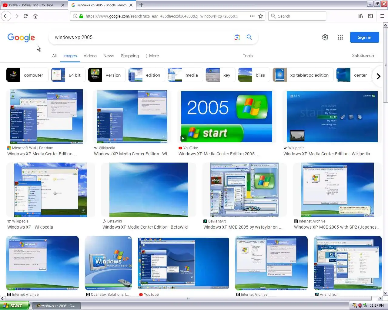Click the horizontal scrollbar right arrow
The height and width of the screenshot is (310, 388).
[380, 298]
